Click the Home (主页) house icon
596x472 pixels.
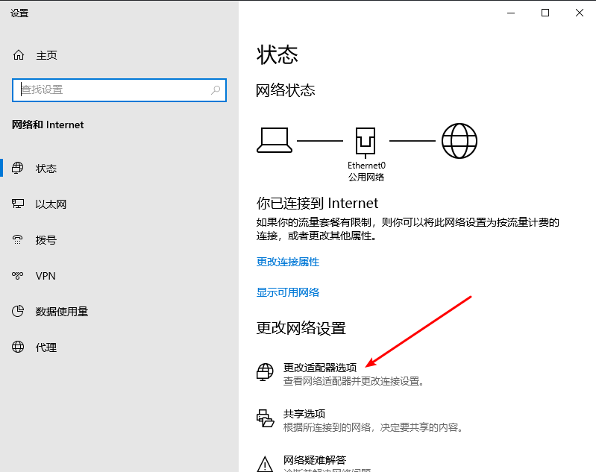[x=18, y=55]
